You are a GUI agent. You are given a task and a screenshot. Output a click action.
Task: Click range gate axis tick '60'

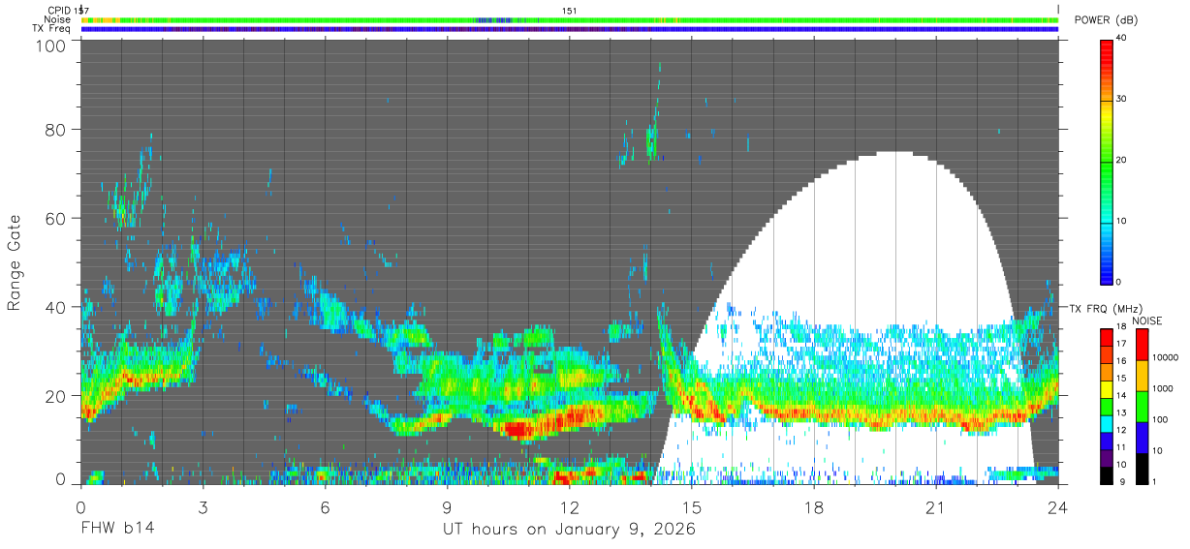(56, 218)
